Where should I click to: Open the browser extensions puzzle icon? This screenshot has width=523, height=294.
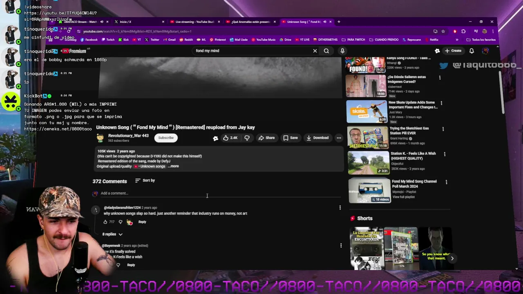[463, 31]
